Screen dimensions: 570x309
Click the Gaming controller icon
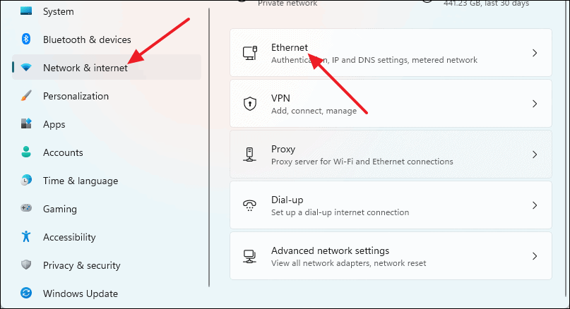tap(26, 208)
